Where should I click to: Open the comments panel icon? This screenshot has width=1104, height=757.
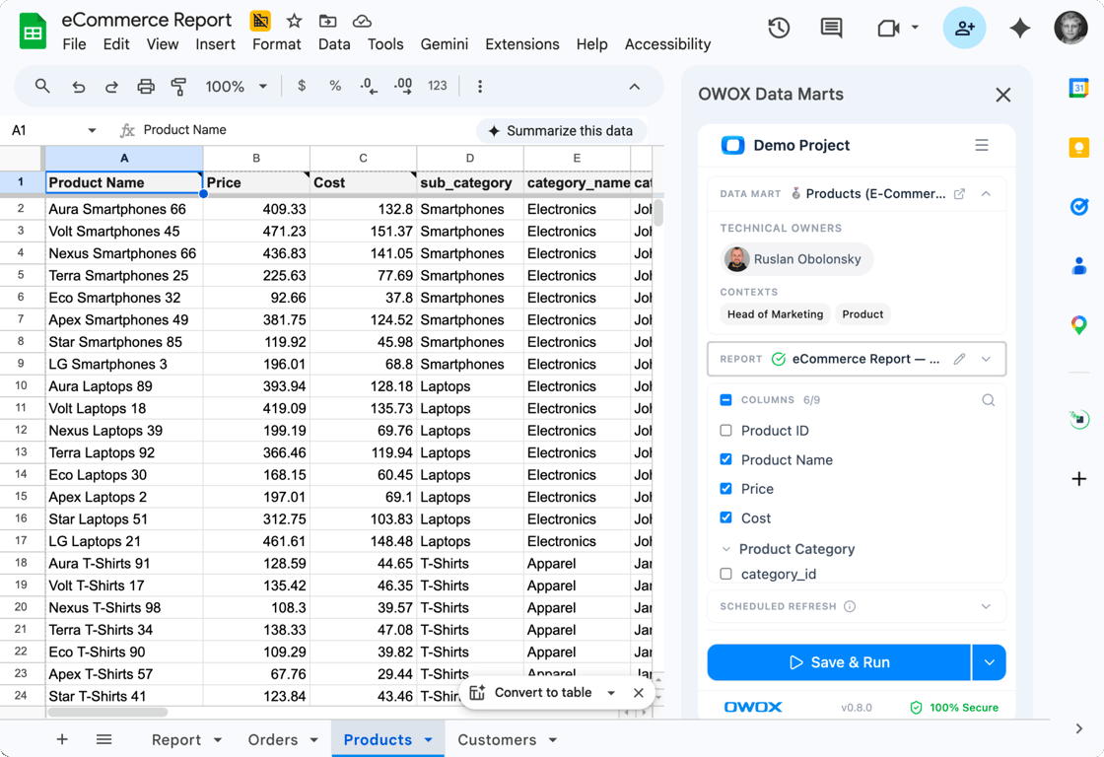pos(832,29)
